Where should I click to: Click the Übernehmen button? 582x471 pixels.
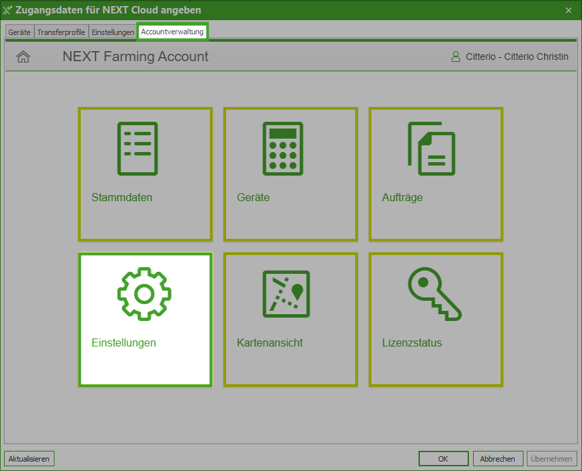coord(552,459)
